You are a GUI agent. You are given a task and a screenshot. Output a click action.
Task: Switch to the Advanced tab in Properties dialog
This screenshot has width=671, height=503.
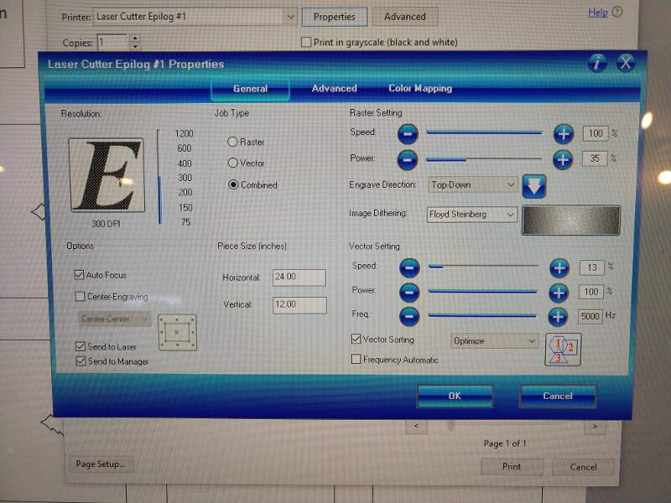point(334,88)
